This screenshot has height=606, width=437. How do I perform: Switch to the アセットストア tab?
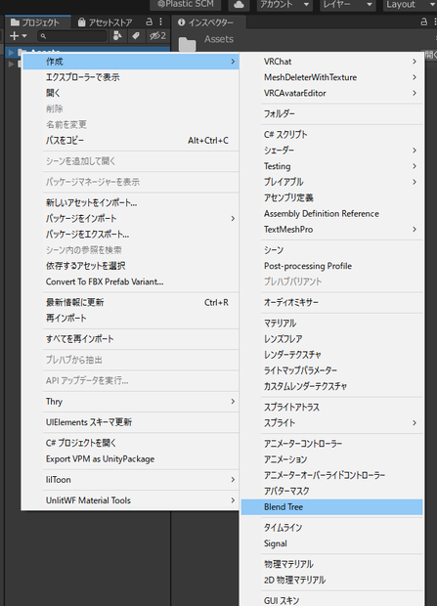[x=106, y=22]
